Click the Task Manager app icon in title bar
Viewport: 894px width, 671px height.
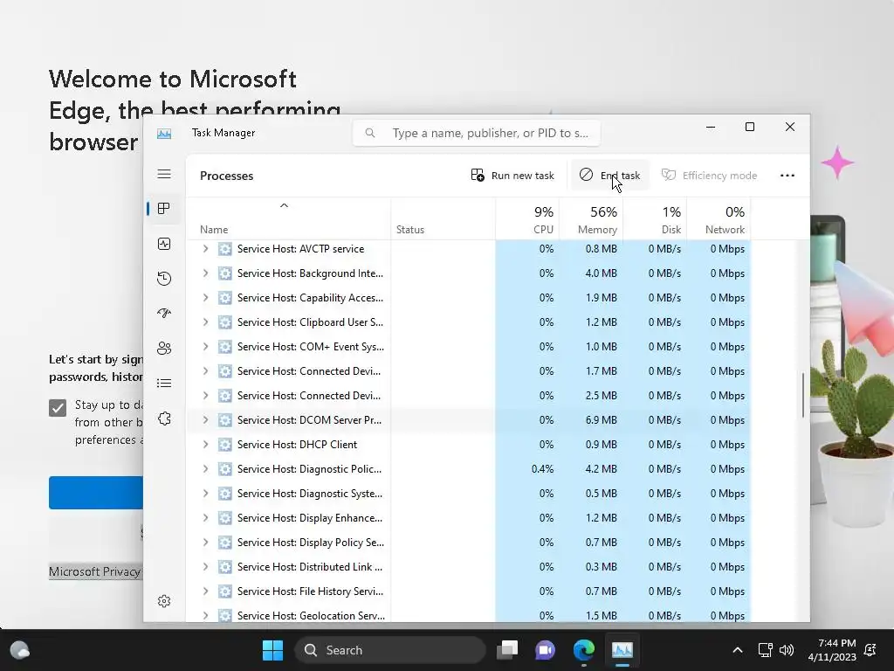[164, 134]
